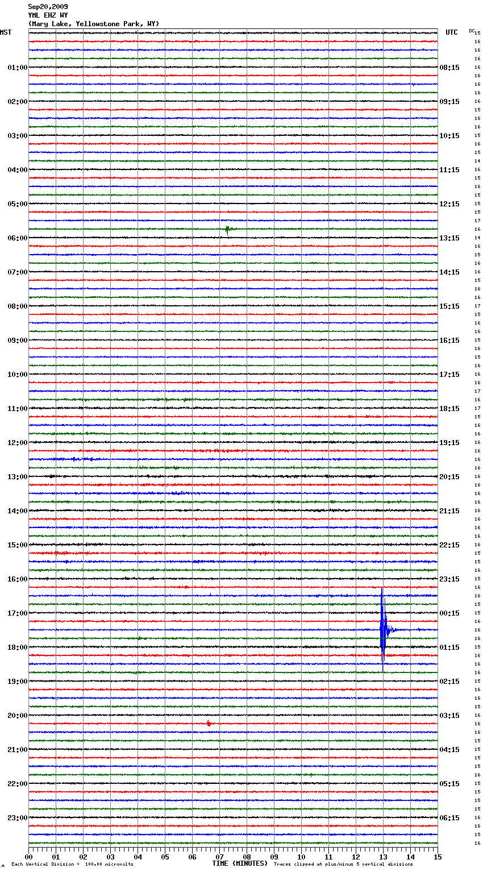Select minute 13 on the bottom axis
The image size is (483, 872).
click(383, 857)
